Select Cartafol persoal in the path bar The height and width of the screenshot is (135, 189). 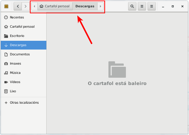point(55,6)
